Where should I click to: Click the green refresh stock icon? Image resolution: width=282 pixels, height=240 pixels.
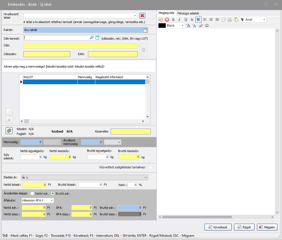[x=9, y=131]
